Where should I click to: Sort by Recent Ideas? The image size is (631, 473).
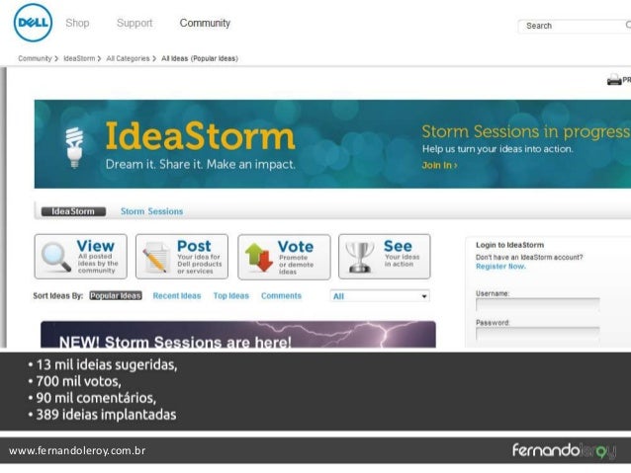tap(177, 296)
